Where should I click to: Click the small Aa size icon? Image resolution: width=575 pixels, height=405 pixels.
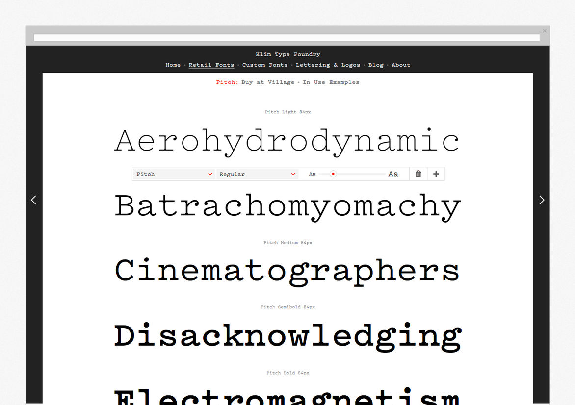pyautogui.click(x=312, y=174)
